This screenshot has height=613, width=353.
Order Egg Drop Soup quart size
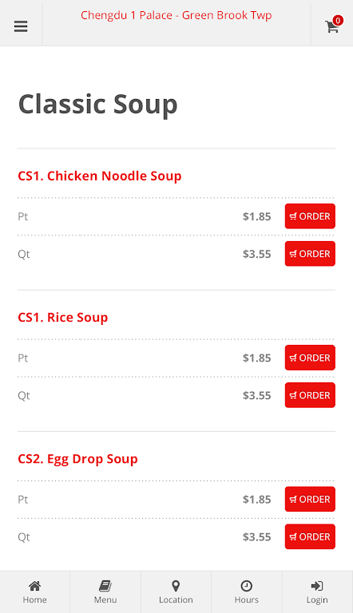tap(310, 536)
